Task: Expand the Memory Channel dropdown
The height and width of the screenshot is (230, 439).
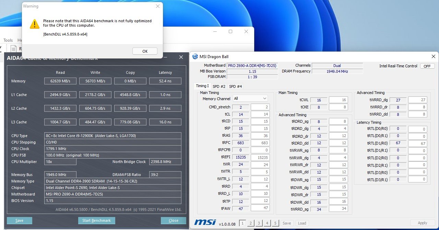Action: 250,98
